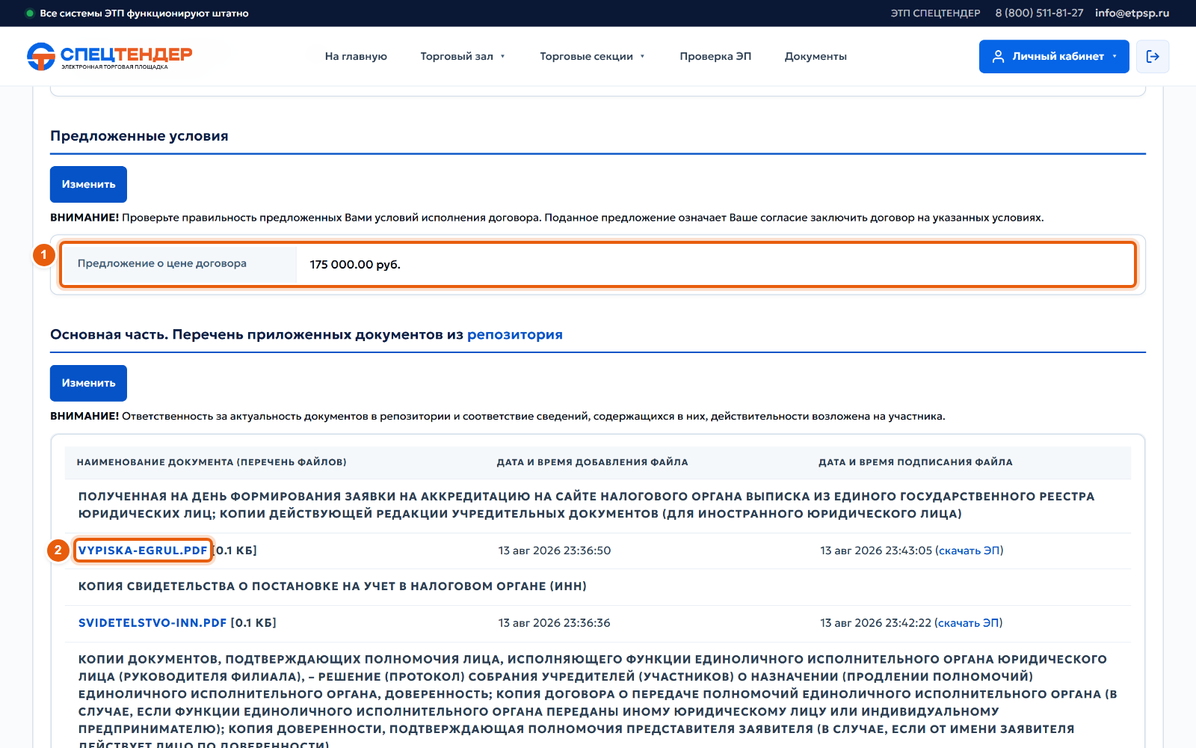Download the VYPISKA-EGRUL.PDF file
Viewport: 1196px width, 748px height.
pyautogui.click(x=143, y=551)
